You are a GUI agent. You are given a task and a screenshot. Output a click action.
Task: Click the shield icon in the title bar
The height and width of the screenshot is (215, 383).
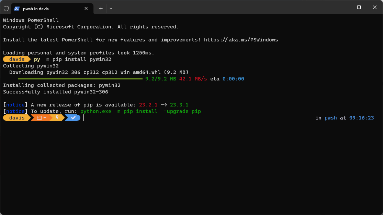(x=6, y=8)
